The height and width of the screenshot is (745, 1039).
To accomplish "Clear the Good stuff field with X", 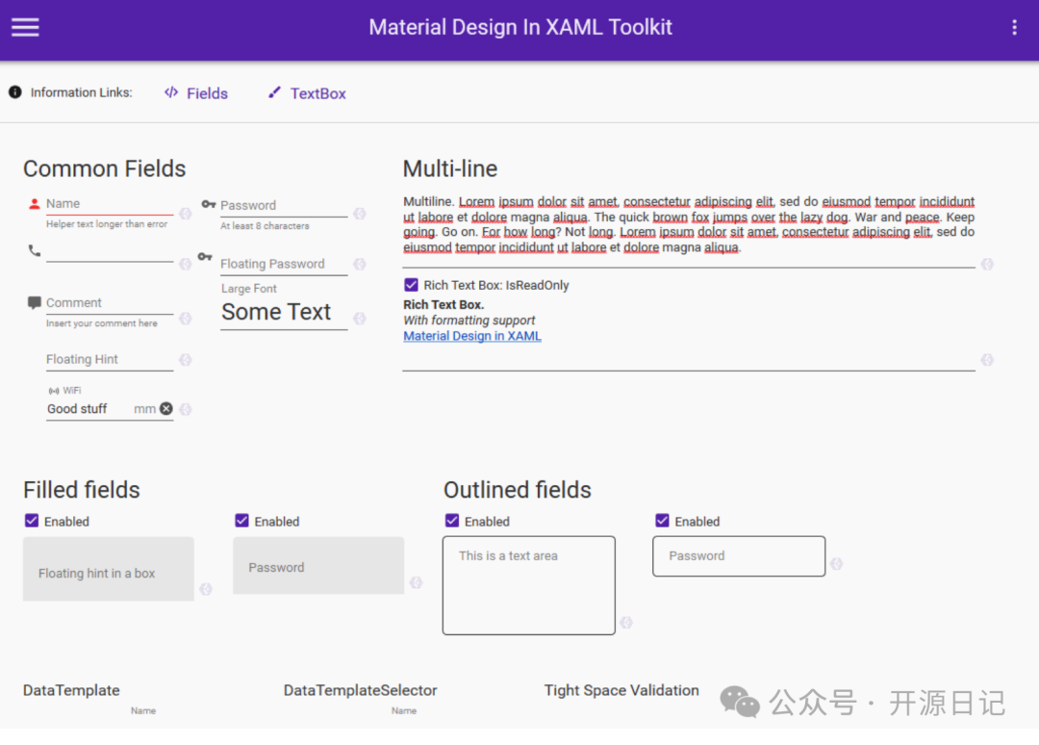I will coord(166,409).
